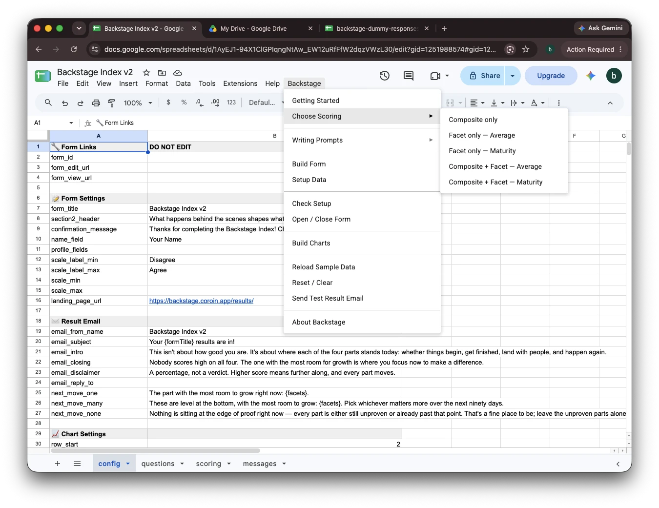The image size is (659, 508).
Task: Select Facet only — Maturity scoring
Action: [504, 151]
